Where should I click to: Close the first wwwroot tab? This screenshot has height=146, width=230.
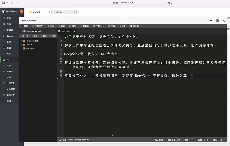[49, 12]
